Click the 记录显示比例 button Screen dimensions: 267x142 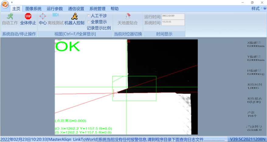click(x=99, y=28)
